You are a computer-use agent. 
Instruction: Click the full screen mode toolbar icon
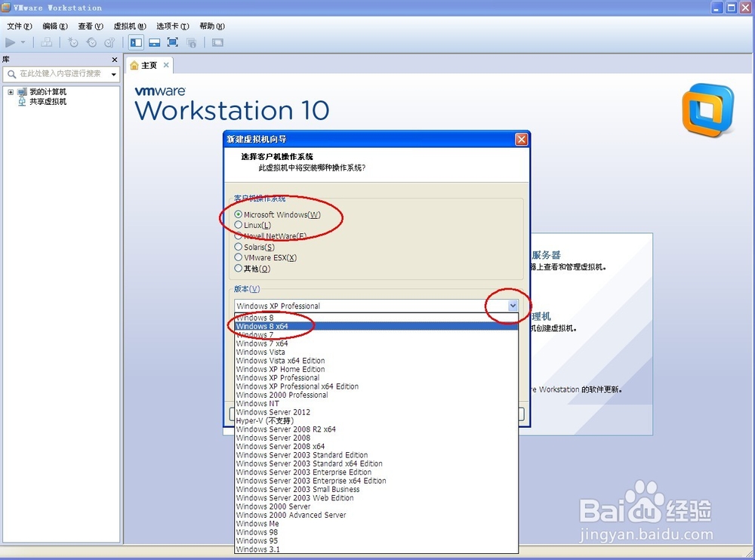(172, 42)
